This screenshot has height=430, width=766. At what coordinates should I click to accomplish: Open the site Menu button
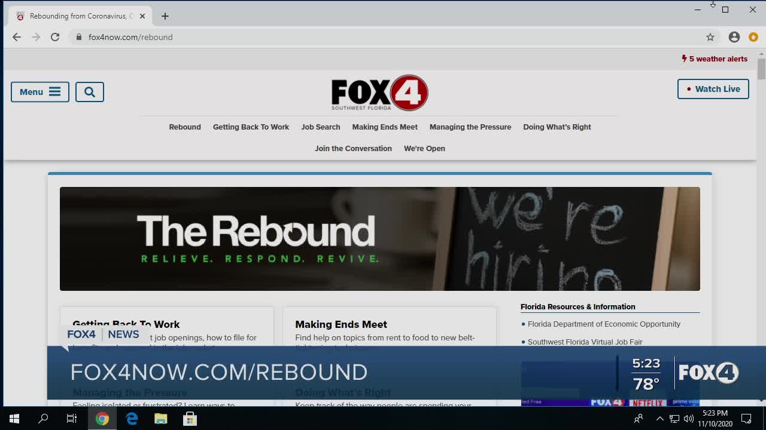click(x=40, y=92)
